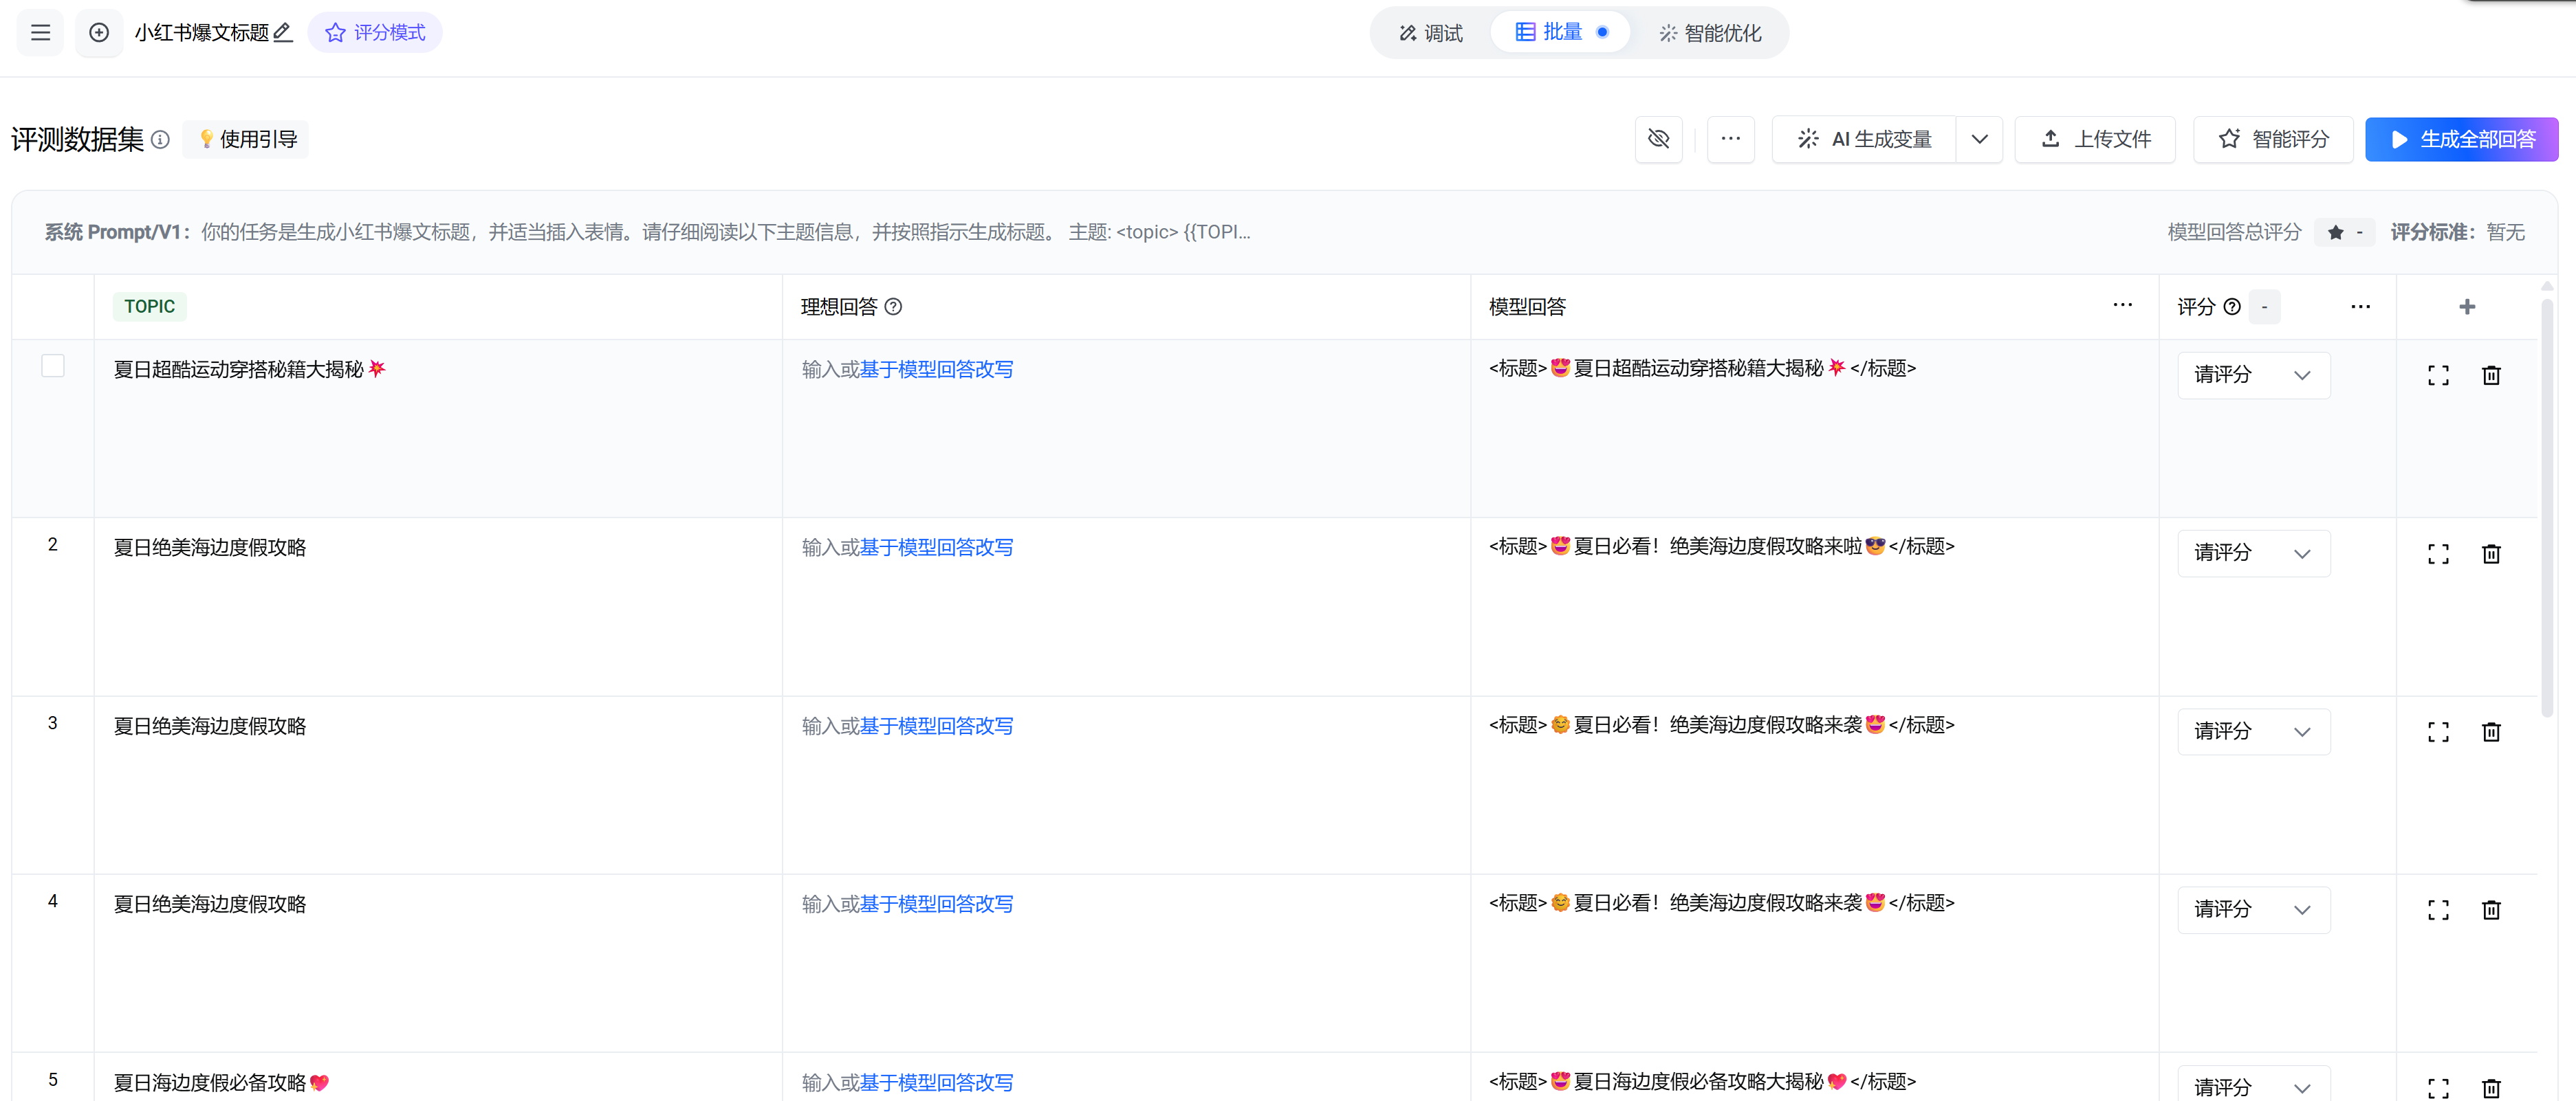Click row 2 topic 夏日绝美海边度假攻略
The width and height of the screenshot is (2576, 1101).
coord(210,548)
